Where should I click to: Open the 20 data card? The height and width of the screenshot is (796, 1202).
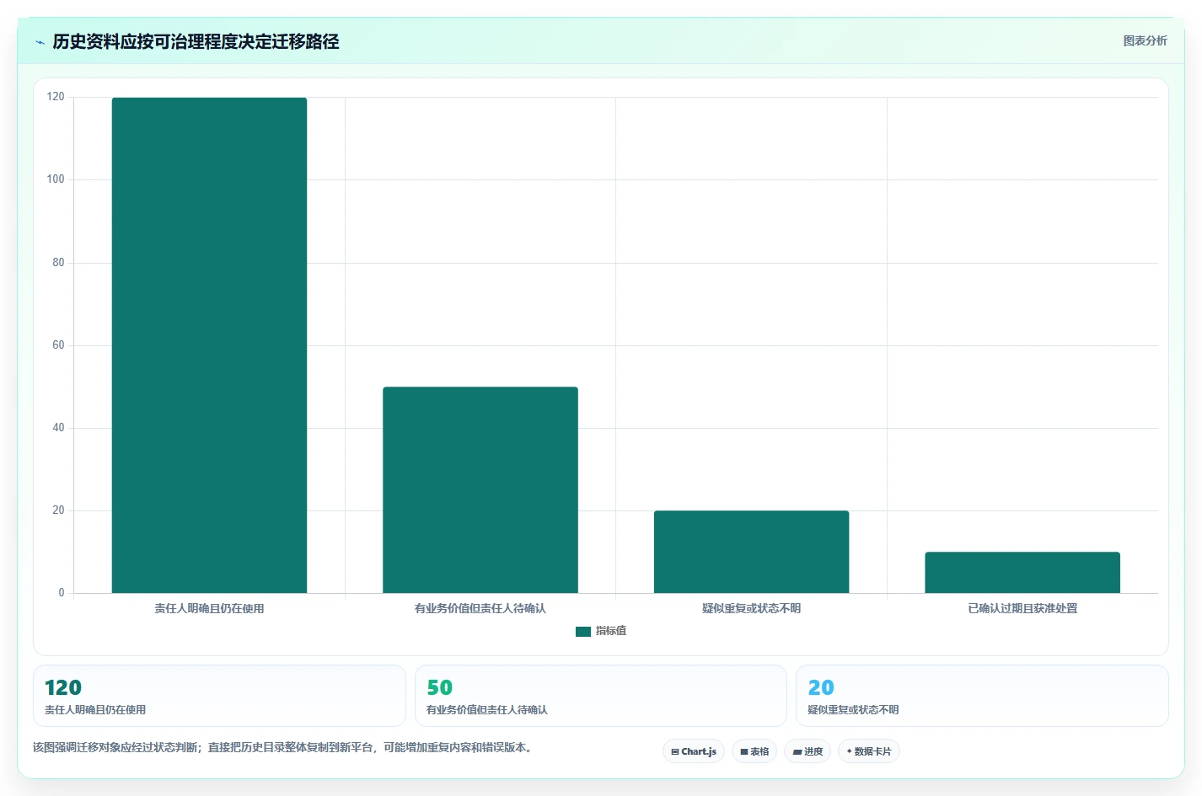point(982,696)
